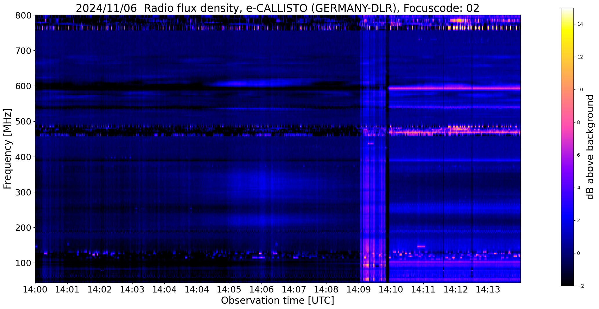Click the 14:12 time tick label
Screen dimensions: 599x309
coord(456,289)
